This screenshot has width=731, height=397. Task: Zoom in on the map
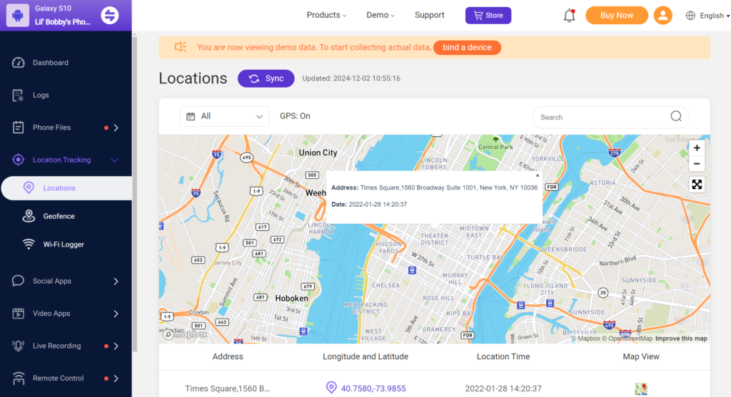(697, 148)
